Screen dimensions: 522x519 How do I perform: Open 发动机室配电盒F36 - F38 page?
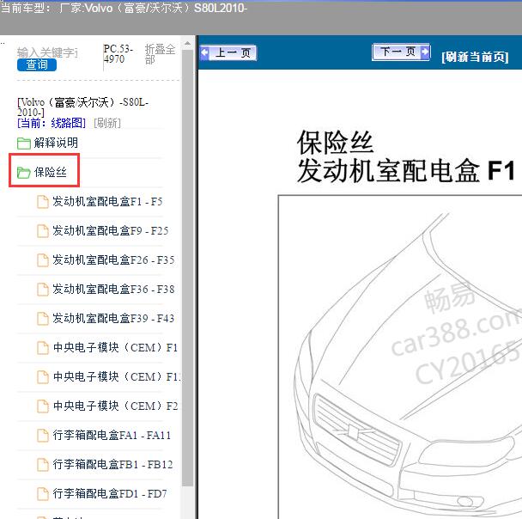(x=113, y=290)
